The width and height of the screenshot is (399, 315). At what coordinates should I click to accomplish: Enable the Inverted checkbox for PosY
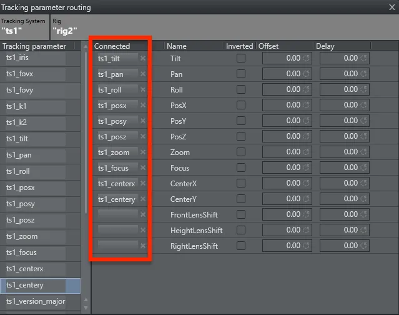pos(241,121)
